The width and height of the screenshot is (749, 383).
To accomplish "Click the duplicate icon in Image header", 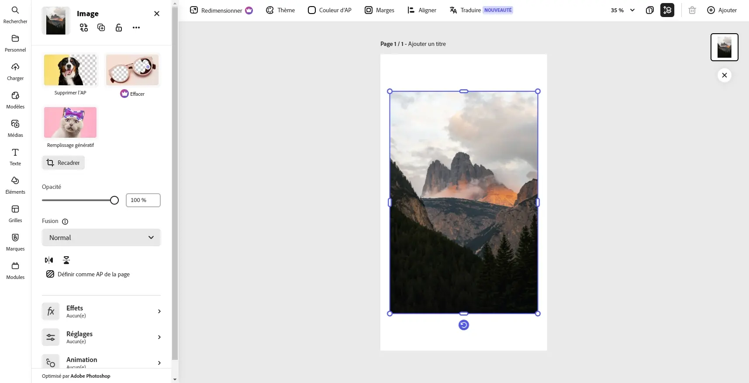I will coord(101,28).
